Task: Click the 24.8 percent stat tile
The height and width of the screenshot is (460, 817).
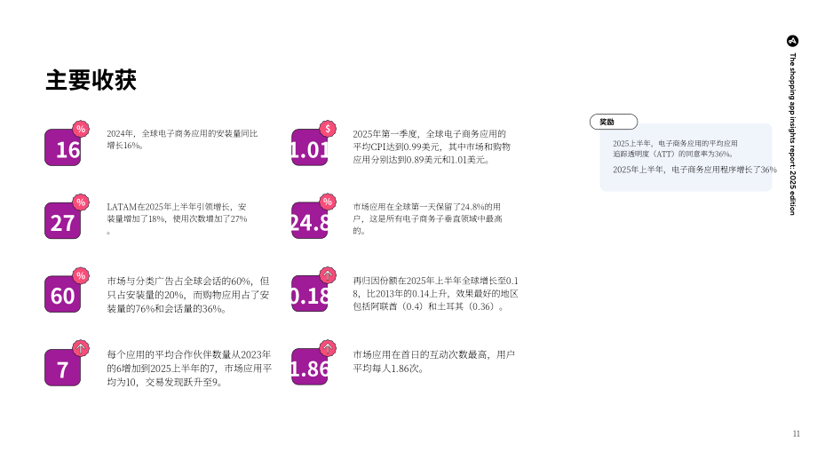Action: pyautogui.click(x=310, y=221)
